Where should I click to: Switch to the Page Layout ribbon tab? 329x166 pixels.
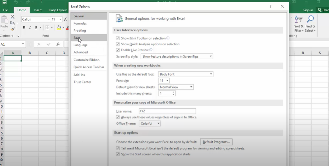click(x=58, y=10)
